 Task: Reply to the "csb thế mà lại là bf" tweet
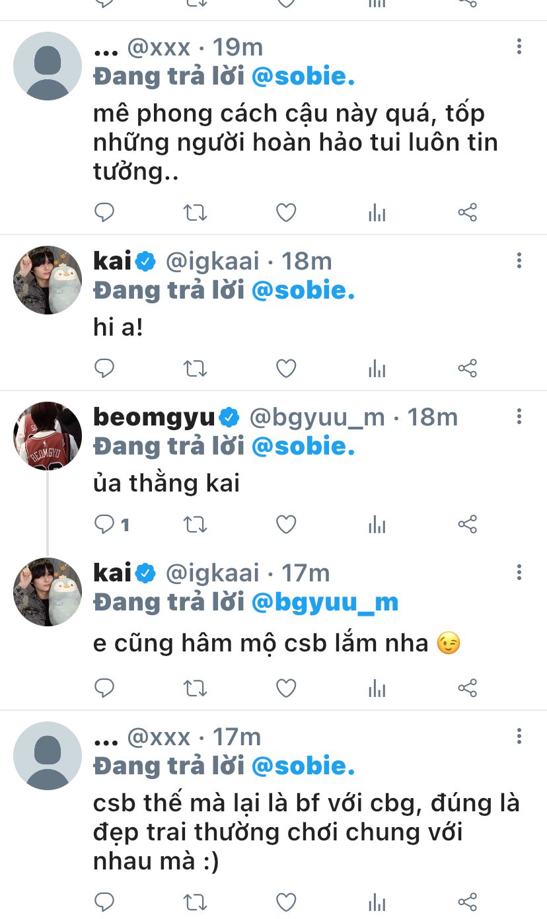104,902
